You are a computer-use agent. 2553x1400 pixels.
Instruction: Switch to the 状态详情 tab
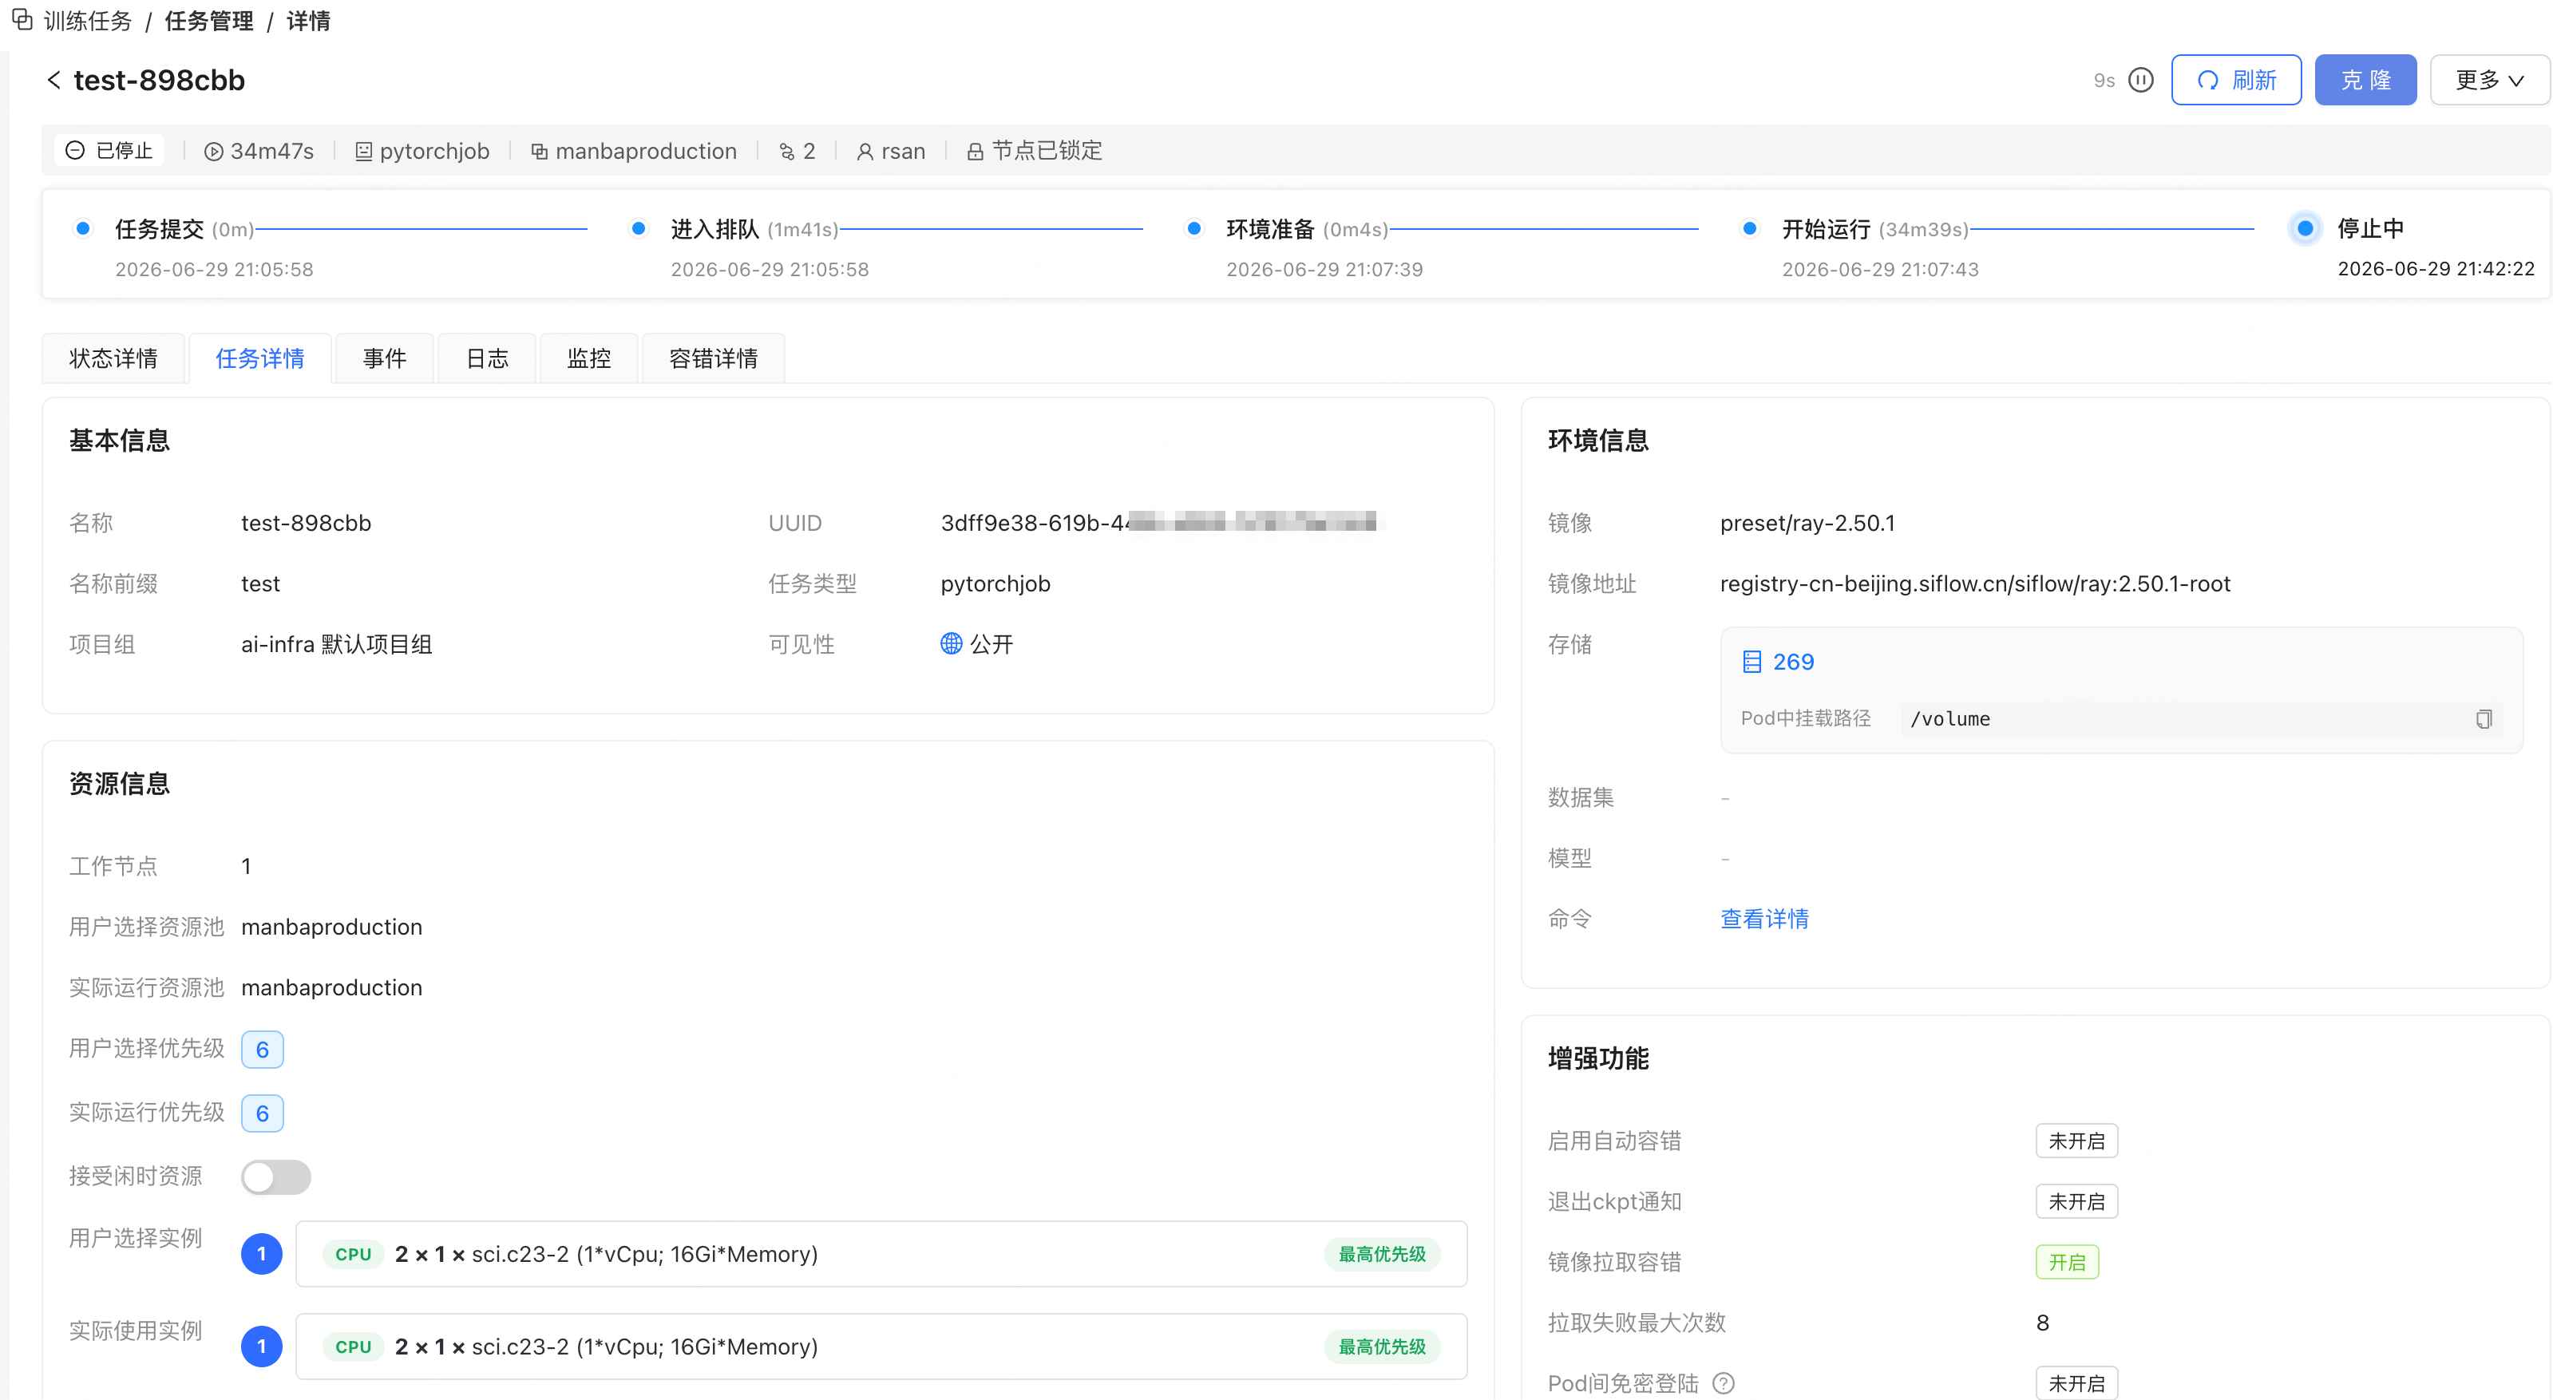pos(113,358)
